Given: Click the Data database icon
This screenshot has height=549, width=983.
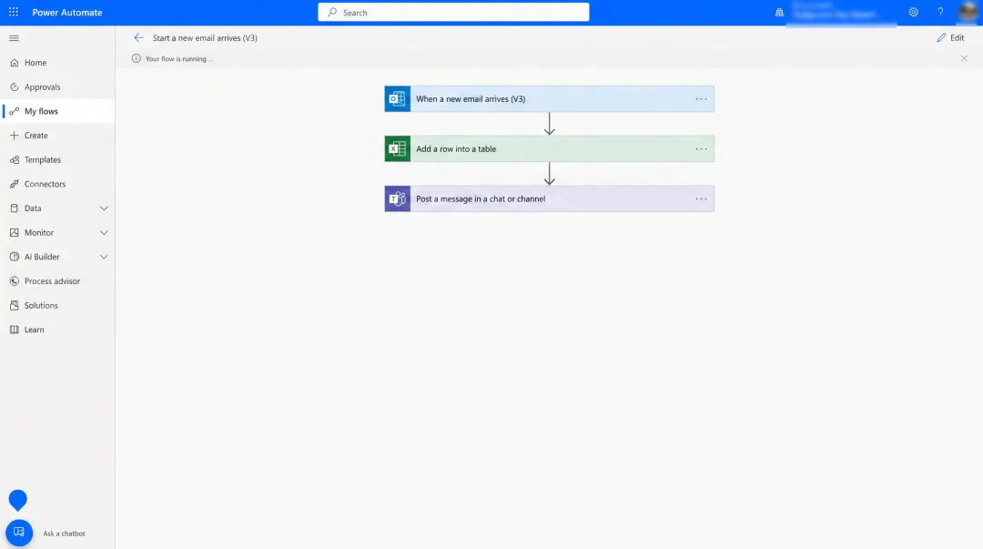Looking at the screenshot, I should [15, 208].
